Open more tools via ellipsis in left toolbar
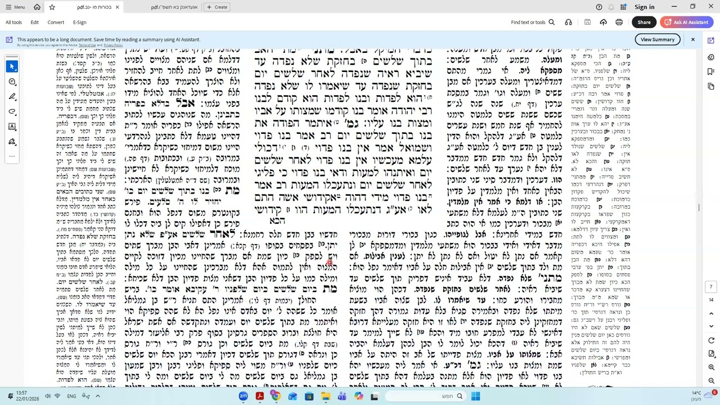Viewport: 720px width, 405px height. point(12,156)
